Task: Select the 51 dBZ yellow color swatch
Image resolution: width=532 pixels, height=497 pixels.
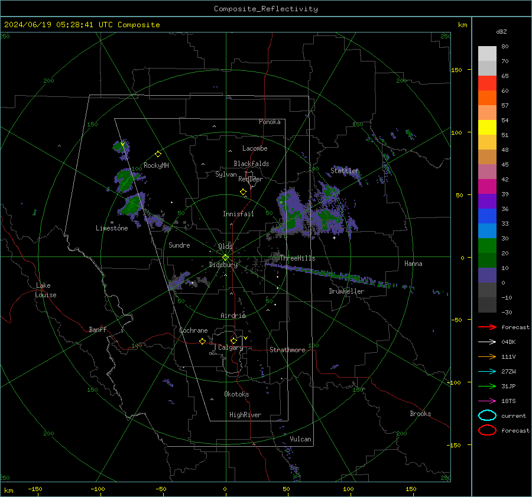Action: click(x=487, y=128)
